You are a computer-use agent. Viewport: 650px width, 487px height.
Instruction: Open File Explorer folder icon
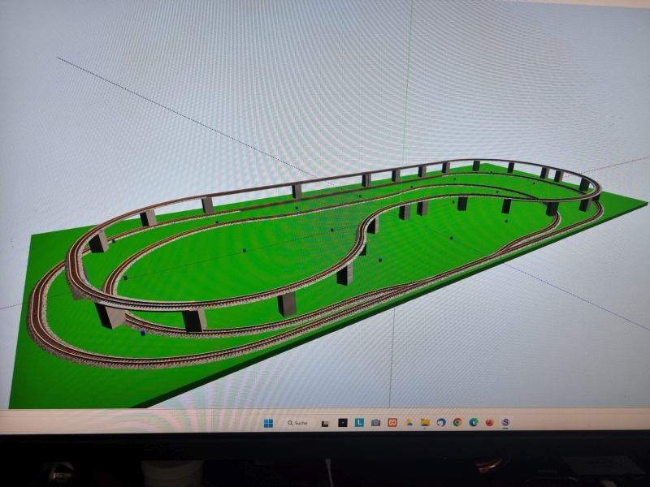click(424, 423)
